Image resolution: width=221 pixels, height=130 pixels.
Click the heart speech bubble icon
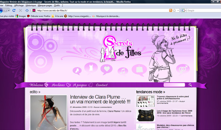pyautogui.click(x=106, y=69)
